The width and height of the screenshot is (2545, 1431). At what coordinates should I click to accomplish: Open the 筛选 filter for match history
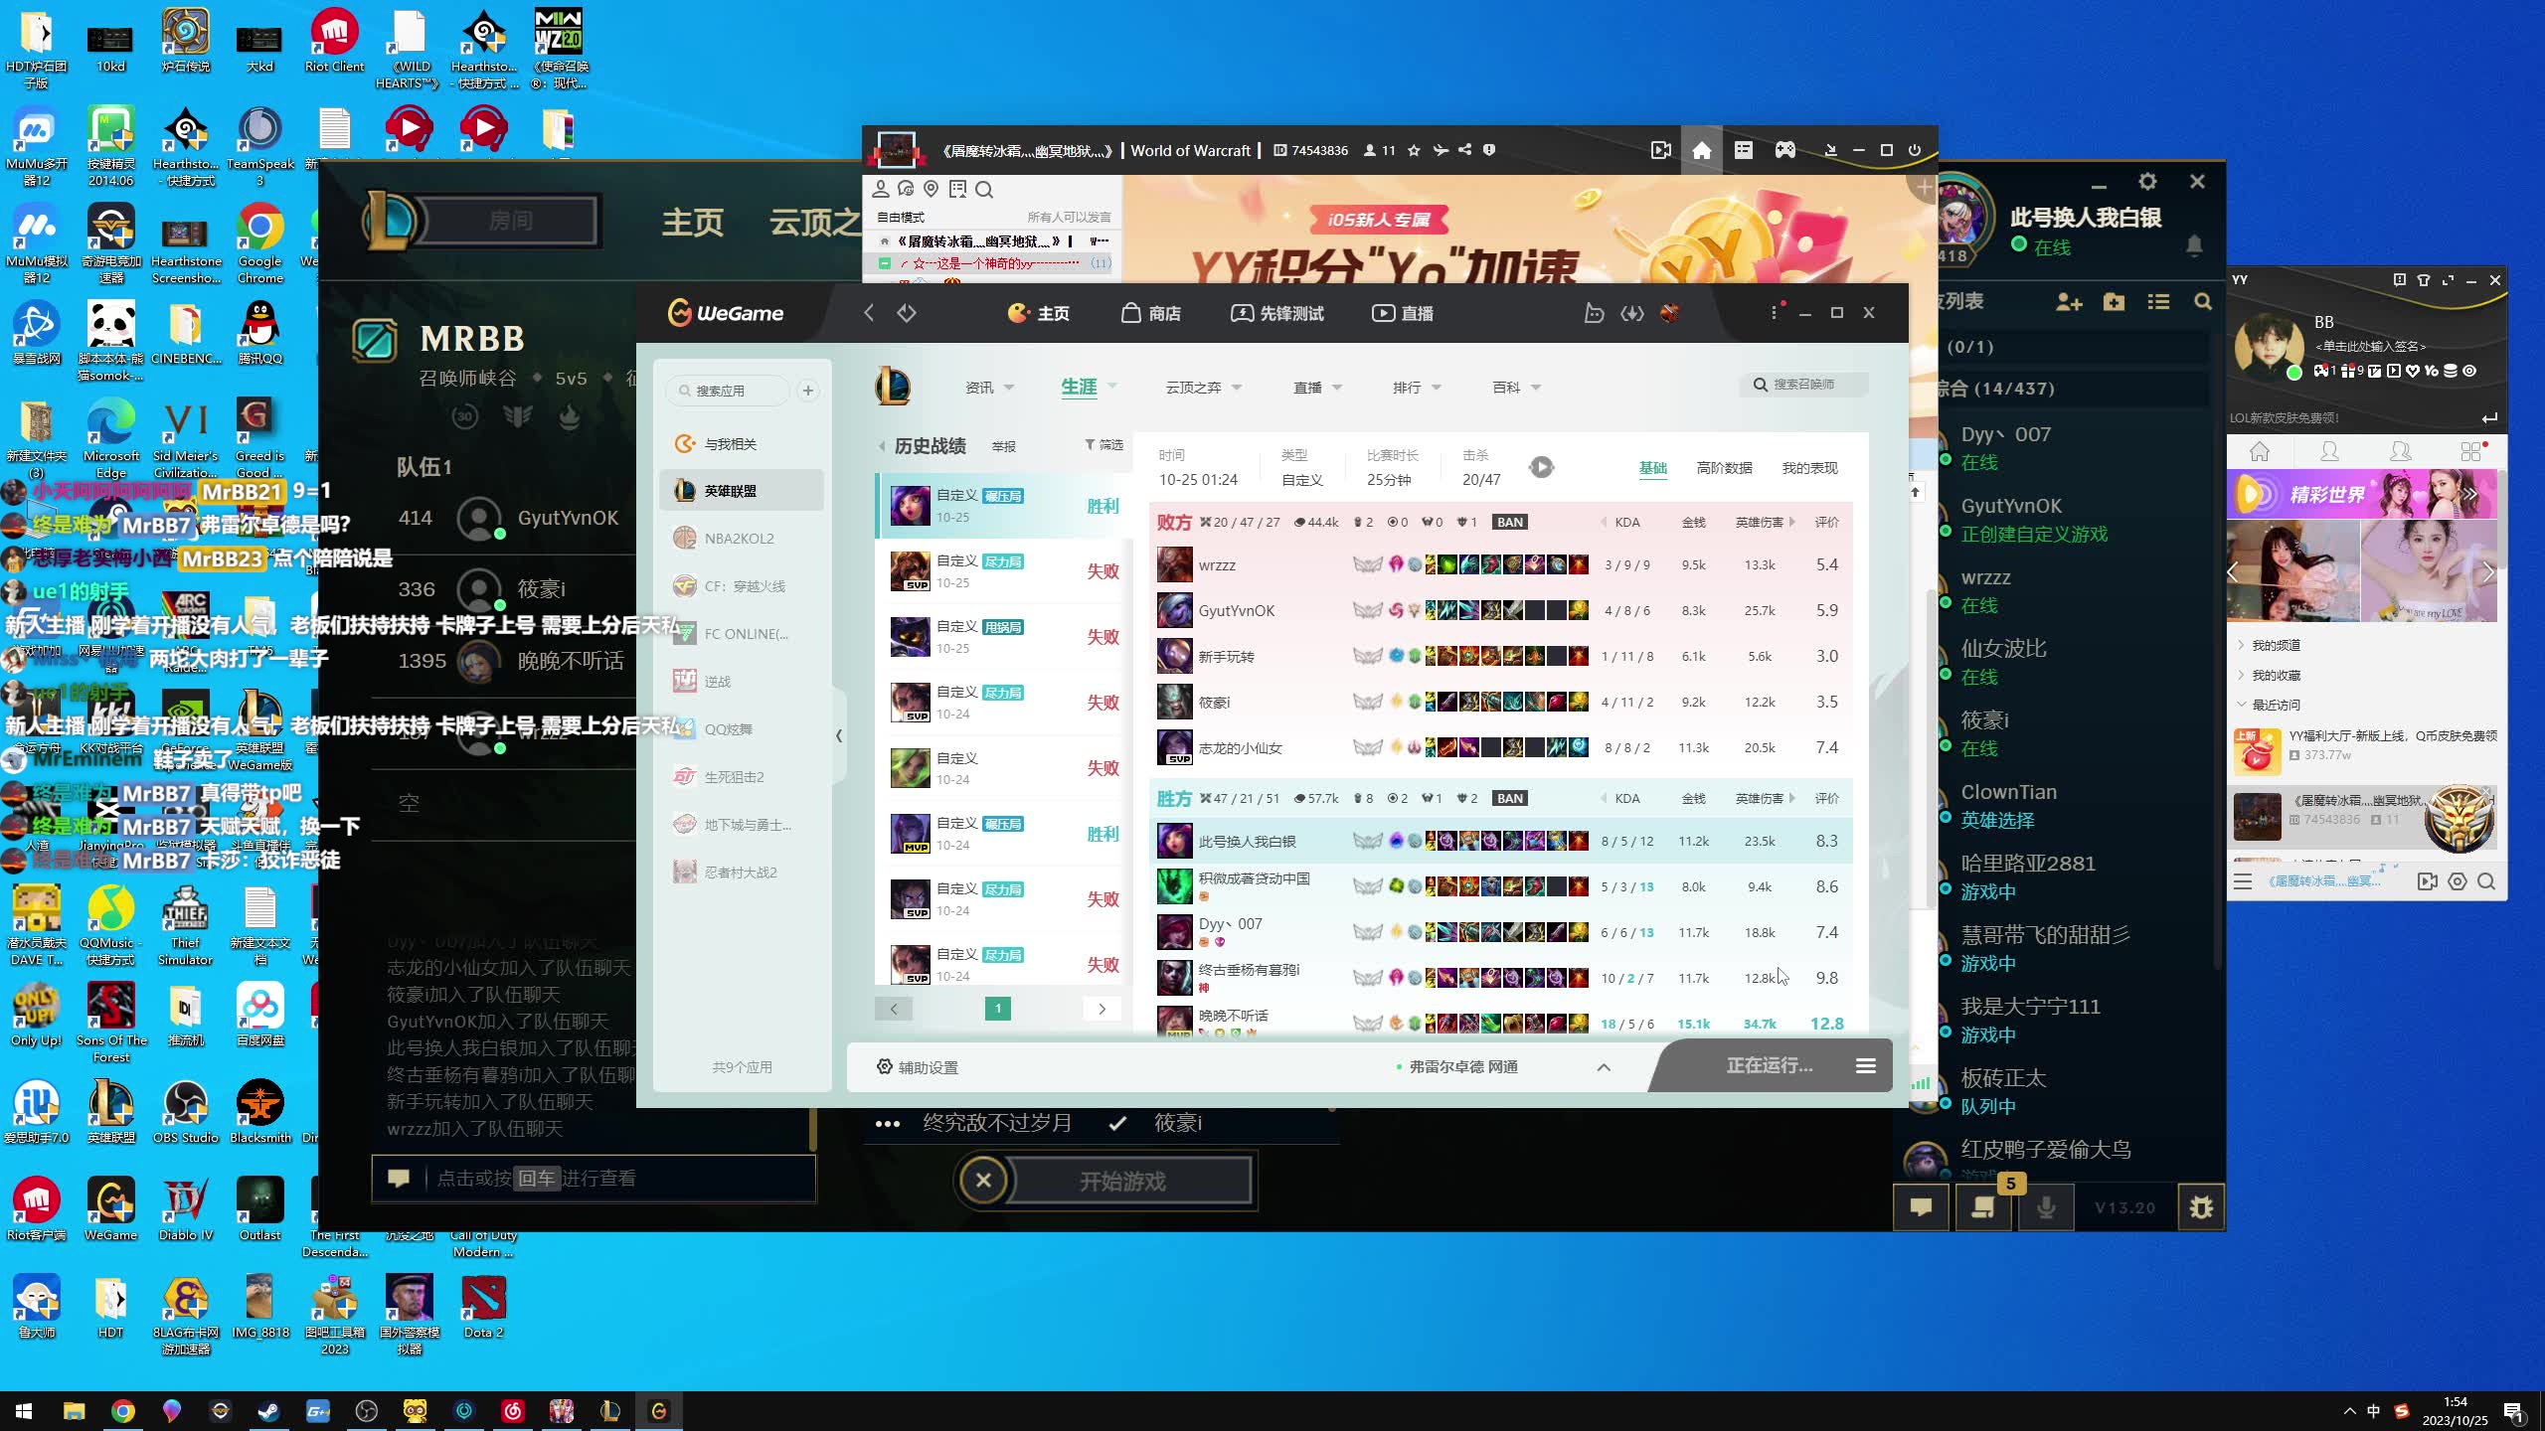point(1103,445)
